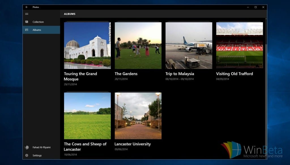Click the date 28/11/2014
290x165 pixels.
(x=121, y=79)
